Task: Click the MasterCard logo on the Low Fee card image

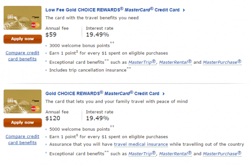Action: (x=35, y=25)
